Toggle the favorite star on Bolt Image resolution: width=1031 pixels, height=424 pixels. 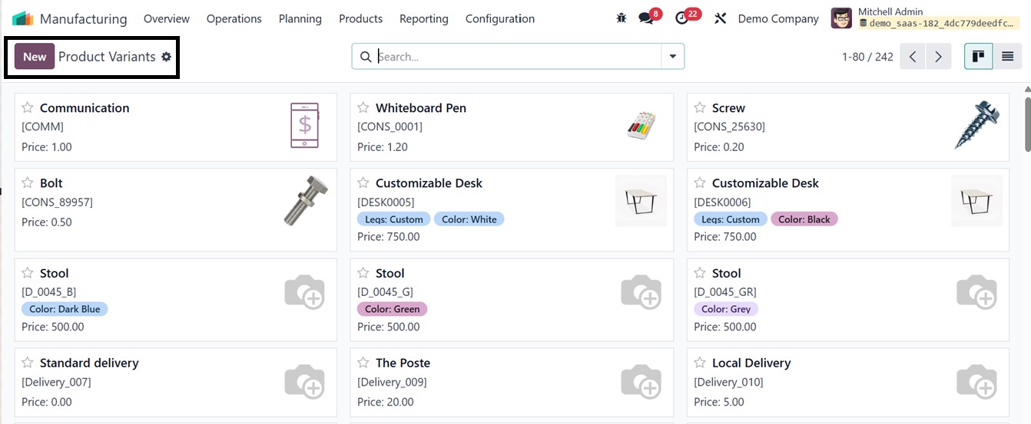click(x=28, y=183)
